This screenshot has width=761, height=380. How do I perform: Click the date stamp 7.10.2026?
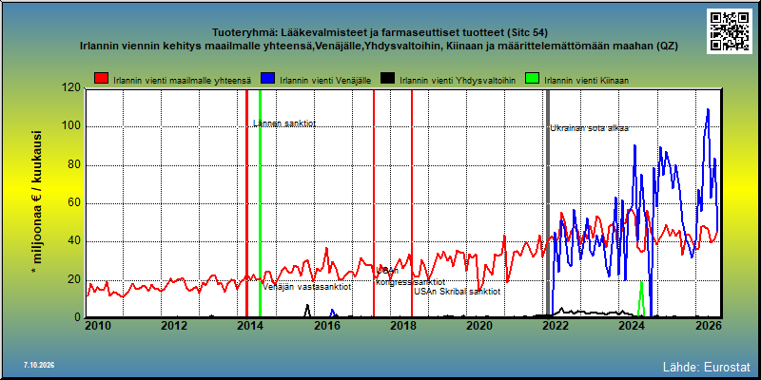(x=39, y=365)
